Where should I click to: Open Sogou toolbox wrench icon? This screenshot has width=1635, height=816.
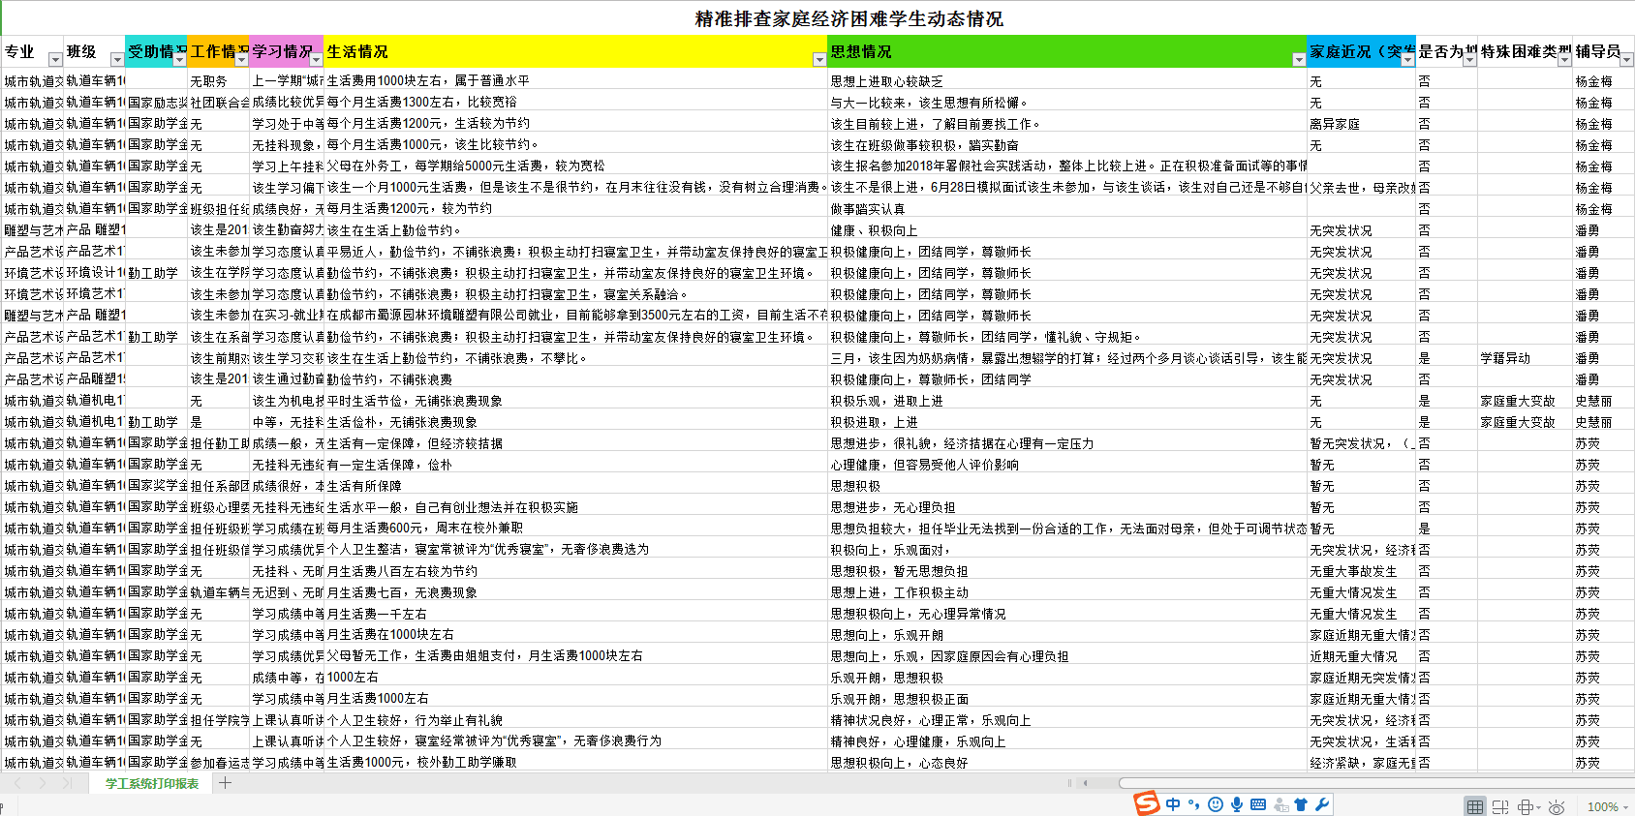[1322, 804]
